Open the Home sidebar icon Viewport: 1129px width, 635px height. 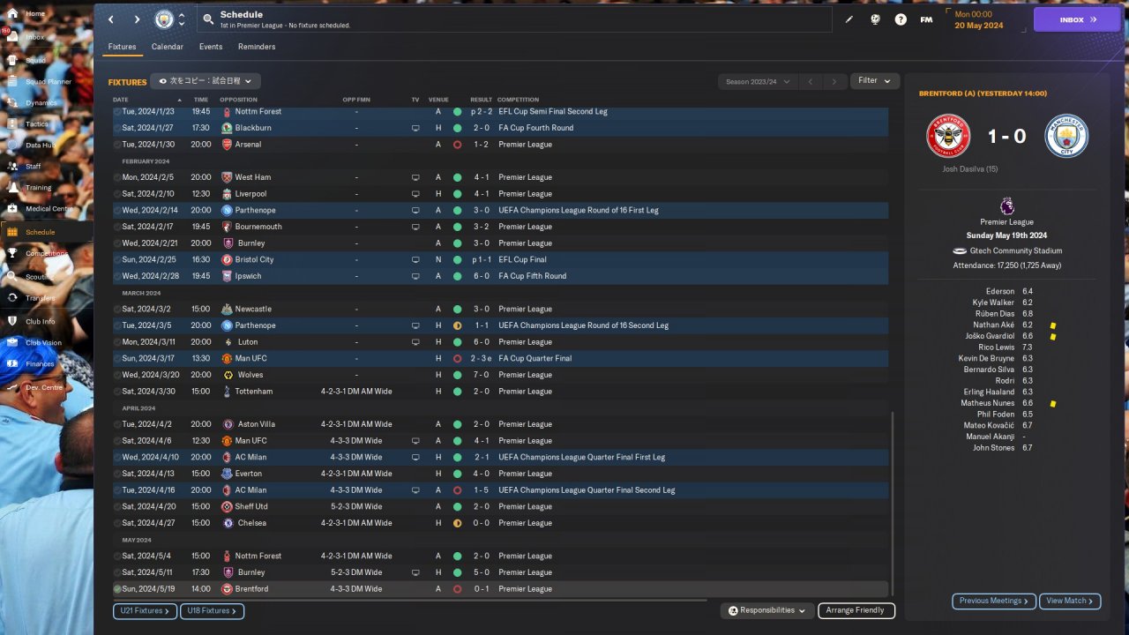[x=12, y=13]
